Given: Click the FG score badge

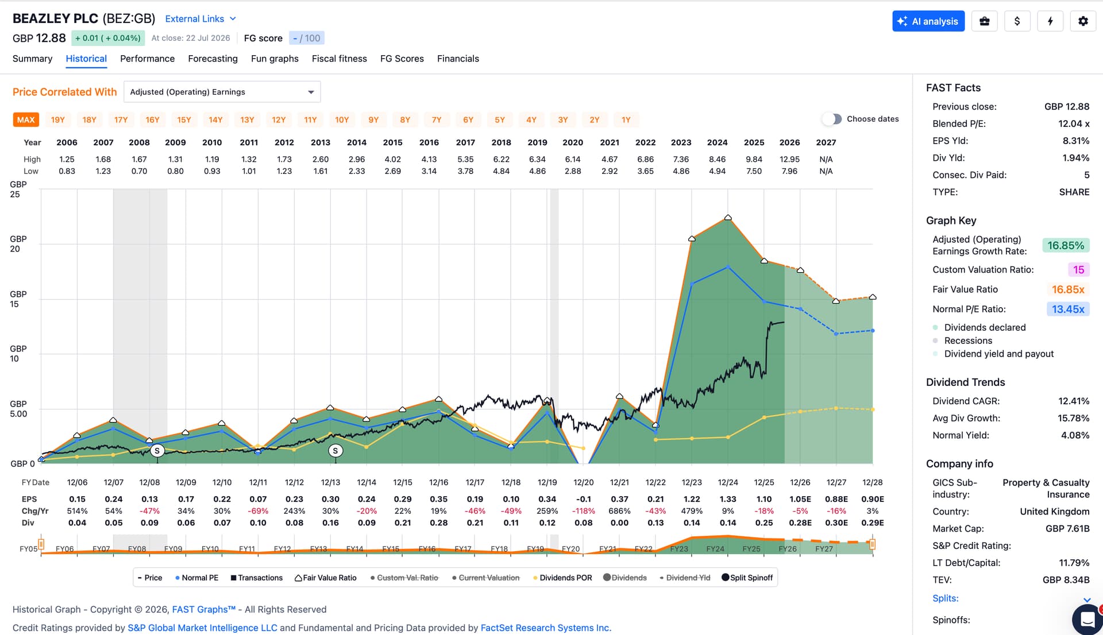Looking at the screenshot, I should pos(307,38).
